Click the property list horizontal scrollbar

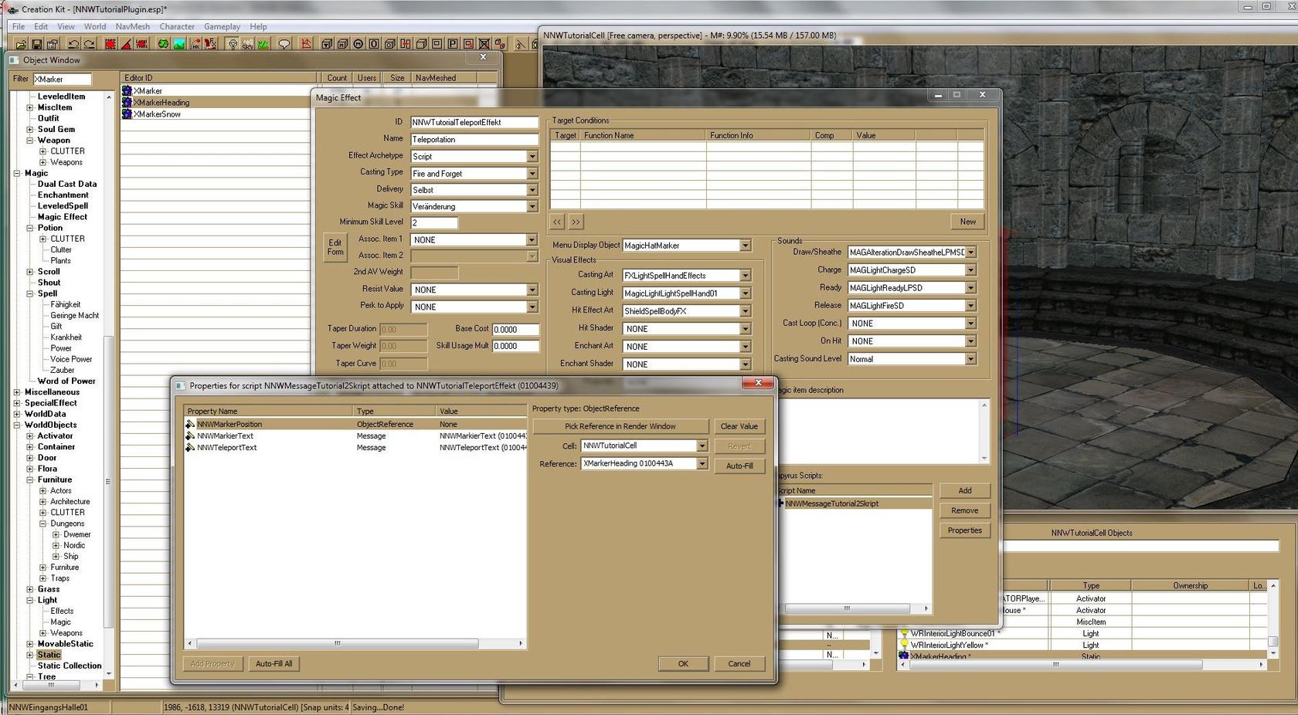[337, 643]
